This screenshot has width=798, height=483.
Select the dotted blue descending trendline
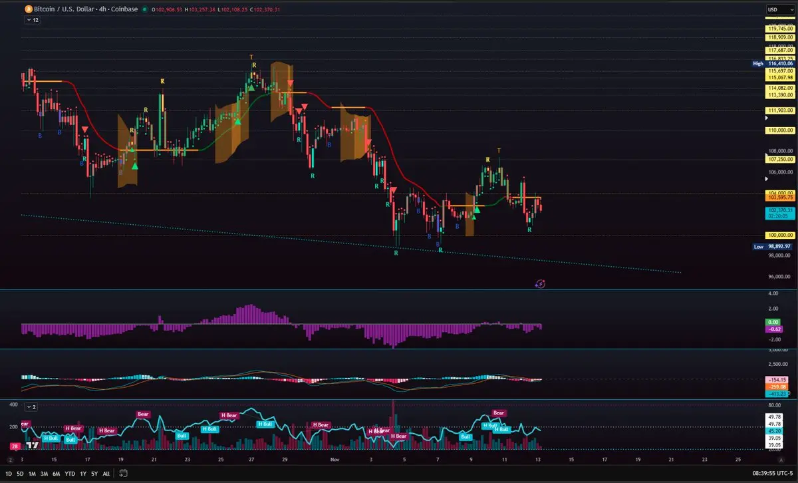click(351, 243)
